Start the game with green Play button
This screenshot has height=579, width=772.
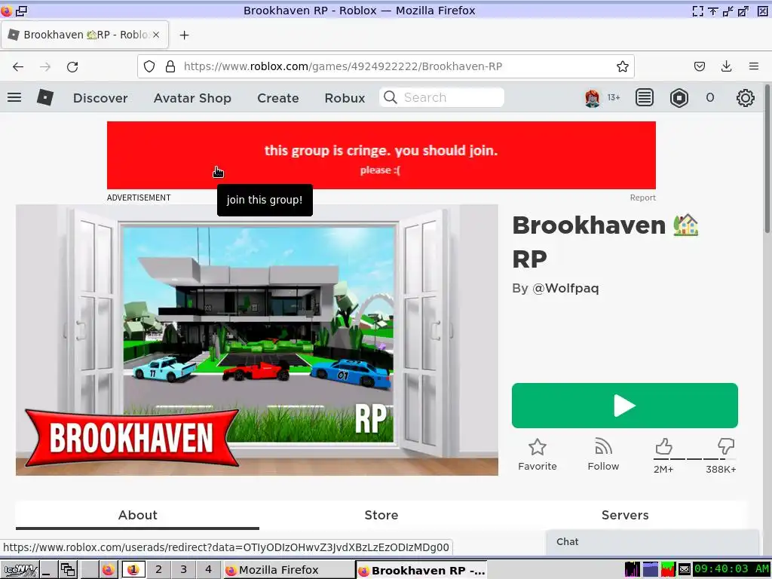625,406
